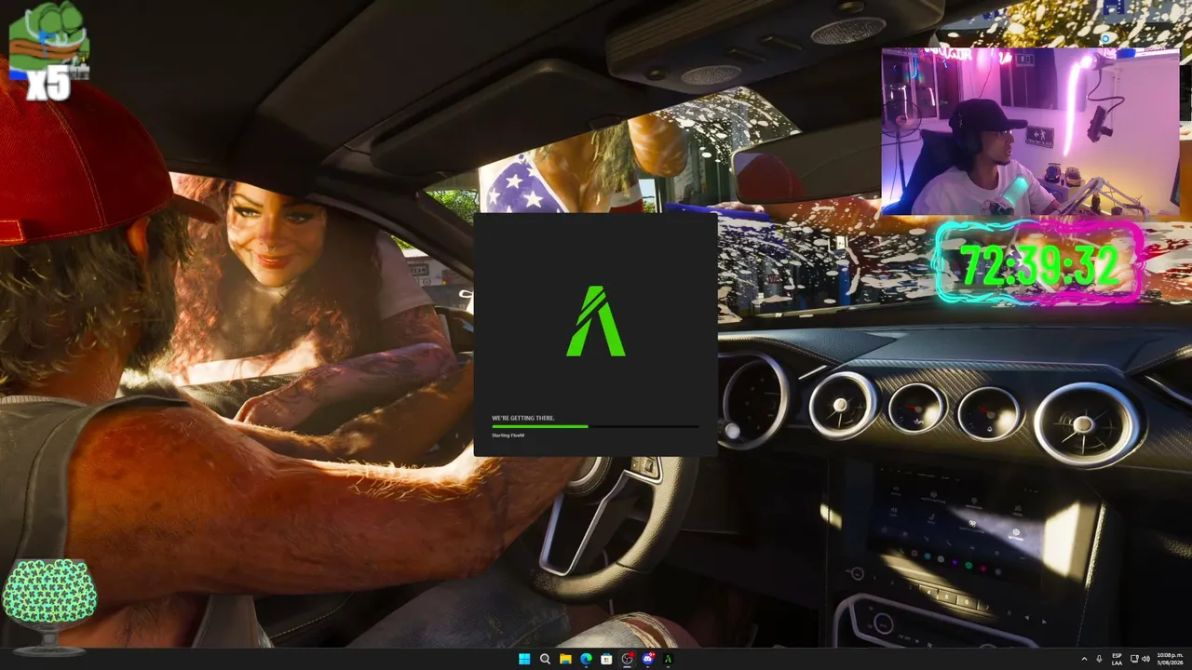The width and height of the screenshot is (1192, 670).
Task: Click the webcam overlay thumbnail
Action: pyautogui.click(x=1030, y=132)
